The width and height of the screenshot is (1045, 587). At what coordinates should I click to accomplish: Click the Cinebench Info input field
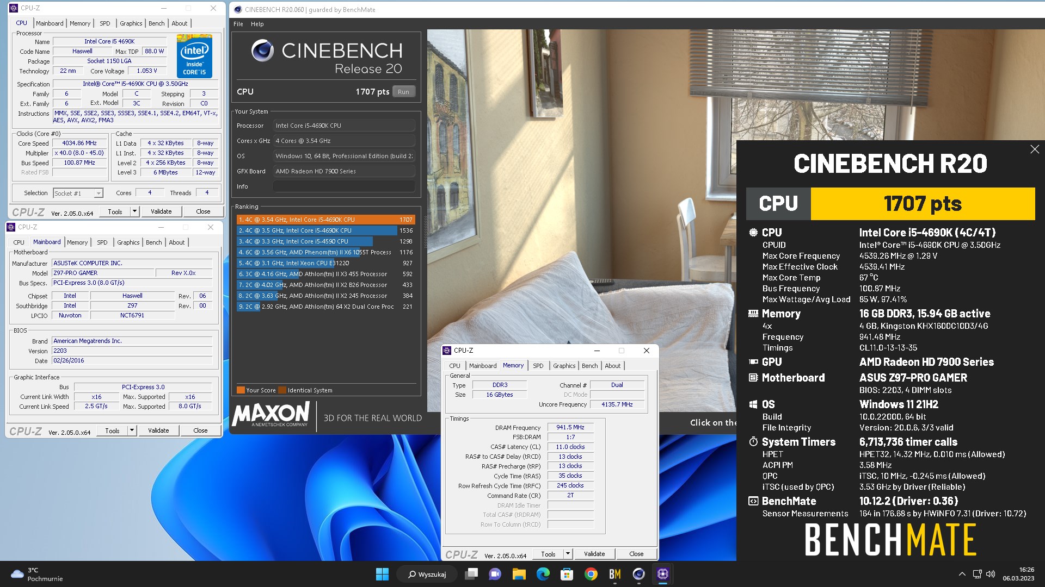pos(344,186)
